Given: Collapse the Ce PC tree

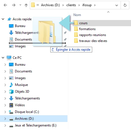Looking at the screenshot, I should [3, 57].
